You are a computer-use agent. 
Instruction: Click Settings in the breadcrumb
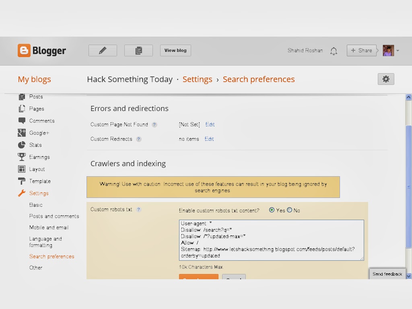tap(197, 79)
